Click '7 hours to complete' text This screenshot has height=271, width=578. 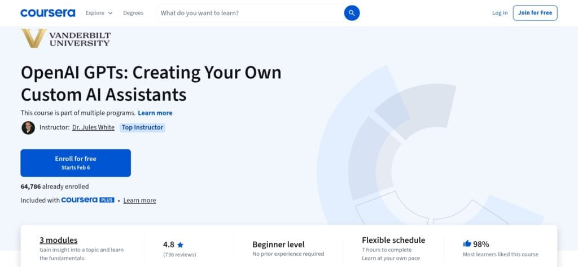[x=387, y=250]
